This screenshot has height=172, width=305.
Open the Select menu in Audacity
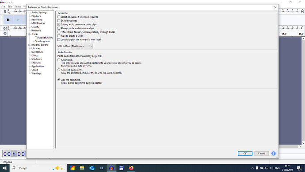click(x=17, y=7)
